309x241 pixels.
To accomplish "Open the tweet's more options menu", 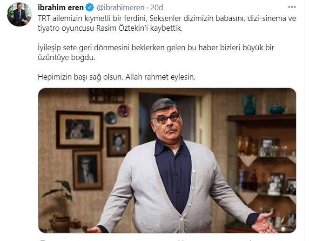I will [292, 7].
